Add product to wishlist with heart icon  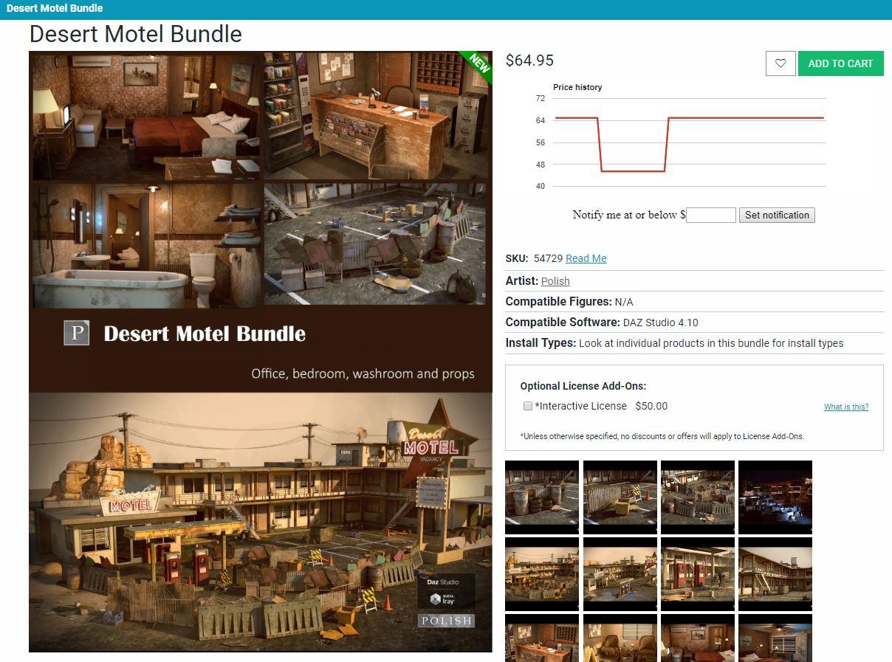coord(780,63)
